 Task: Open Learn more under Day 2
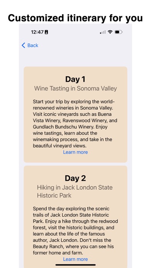(75, 259)
